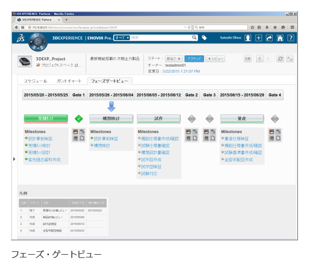
Task: Expand the left side panel triangle
Action: (14, 159)
